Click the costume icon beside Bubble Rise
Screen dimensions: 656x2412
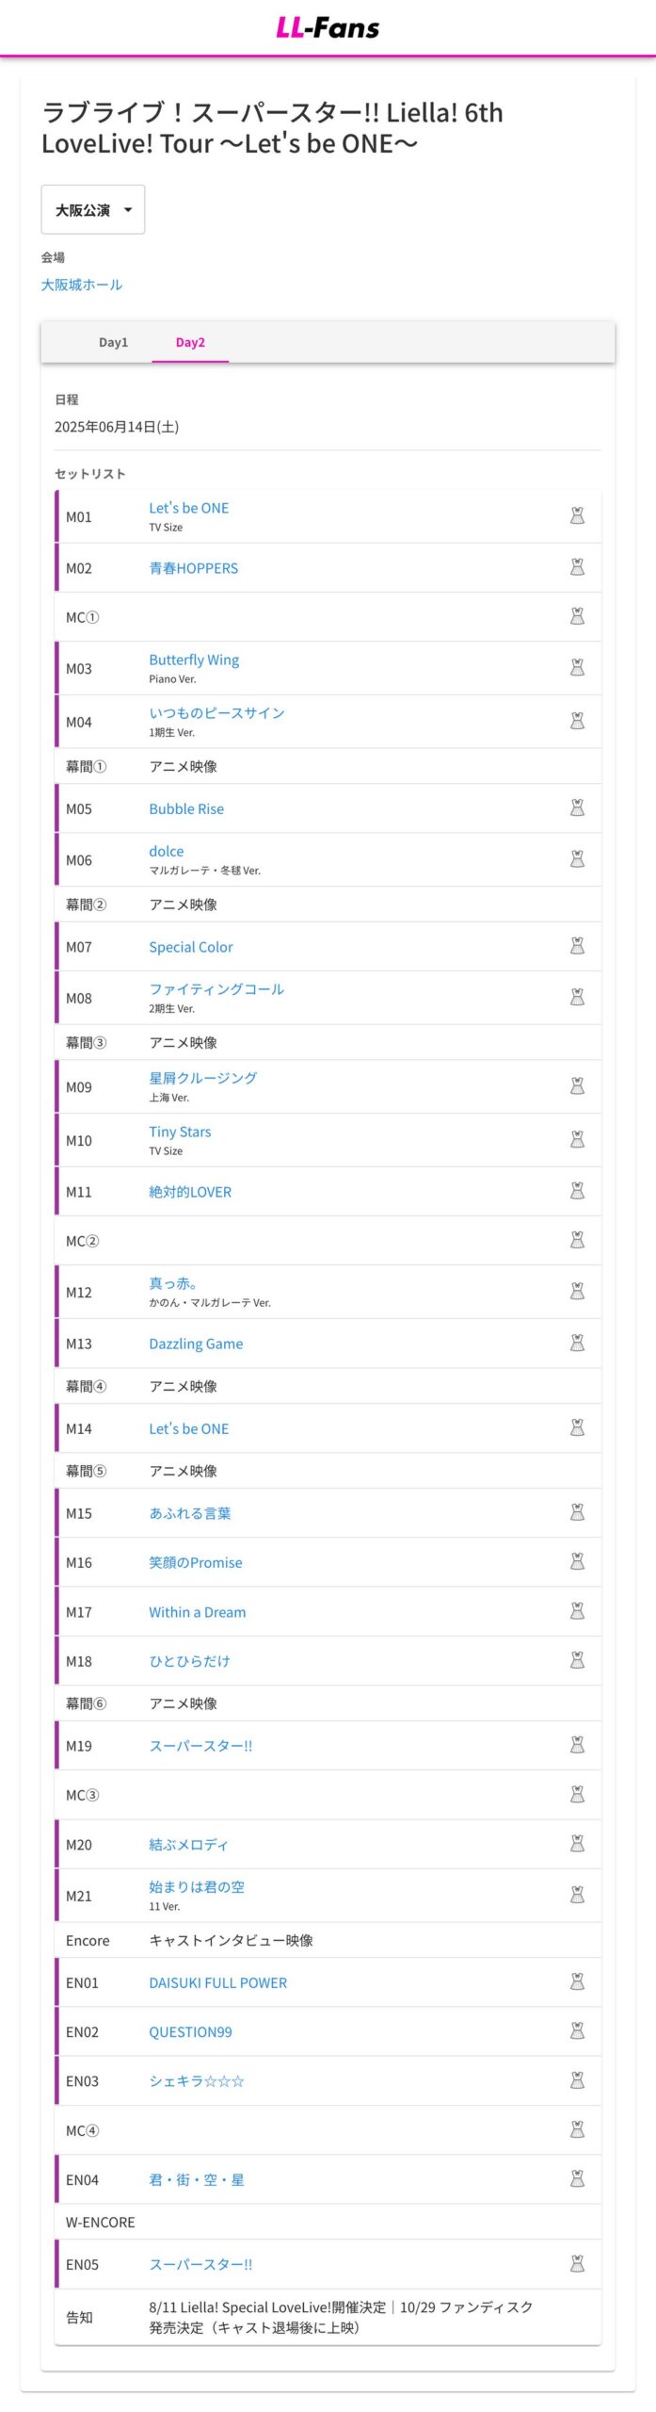pyautogui.click(x=577, y=807)
